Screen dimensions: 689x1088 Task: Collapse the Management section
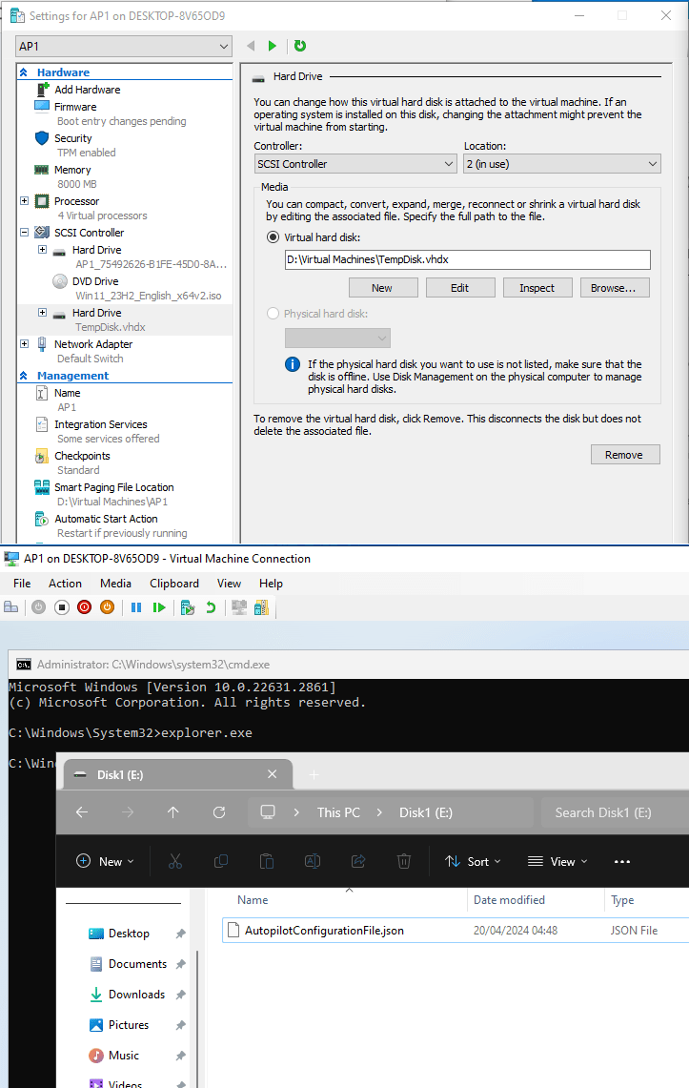24,376
